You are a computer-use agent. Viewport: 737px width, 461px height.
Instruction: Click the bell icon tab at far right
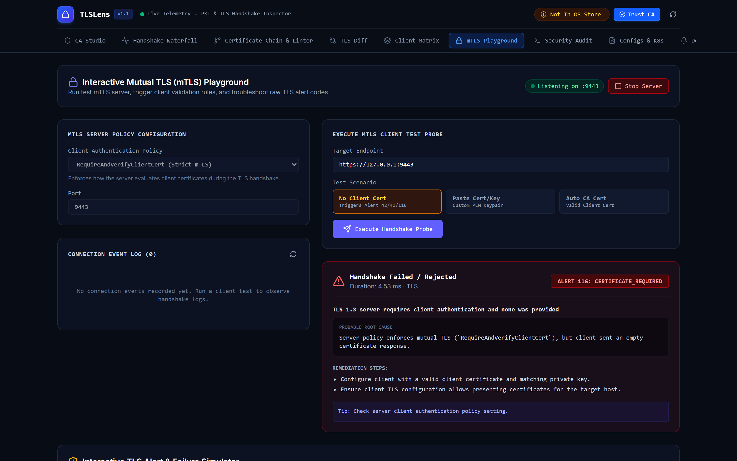tap(684, 40)
